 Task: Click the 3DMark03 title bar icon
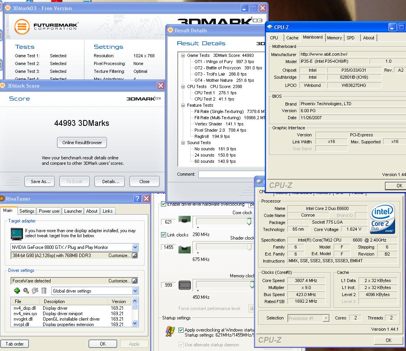click(x=8, y=8)
